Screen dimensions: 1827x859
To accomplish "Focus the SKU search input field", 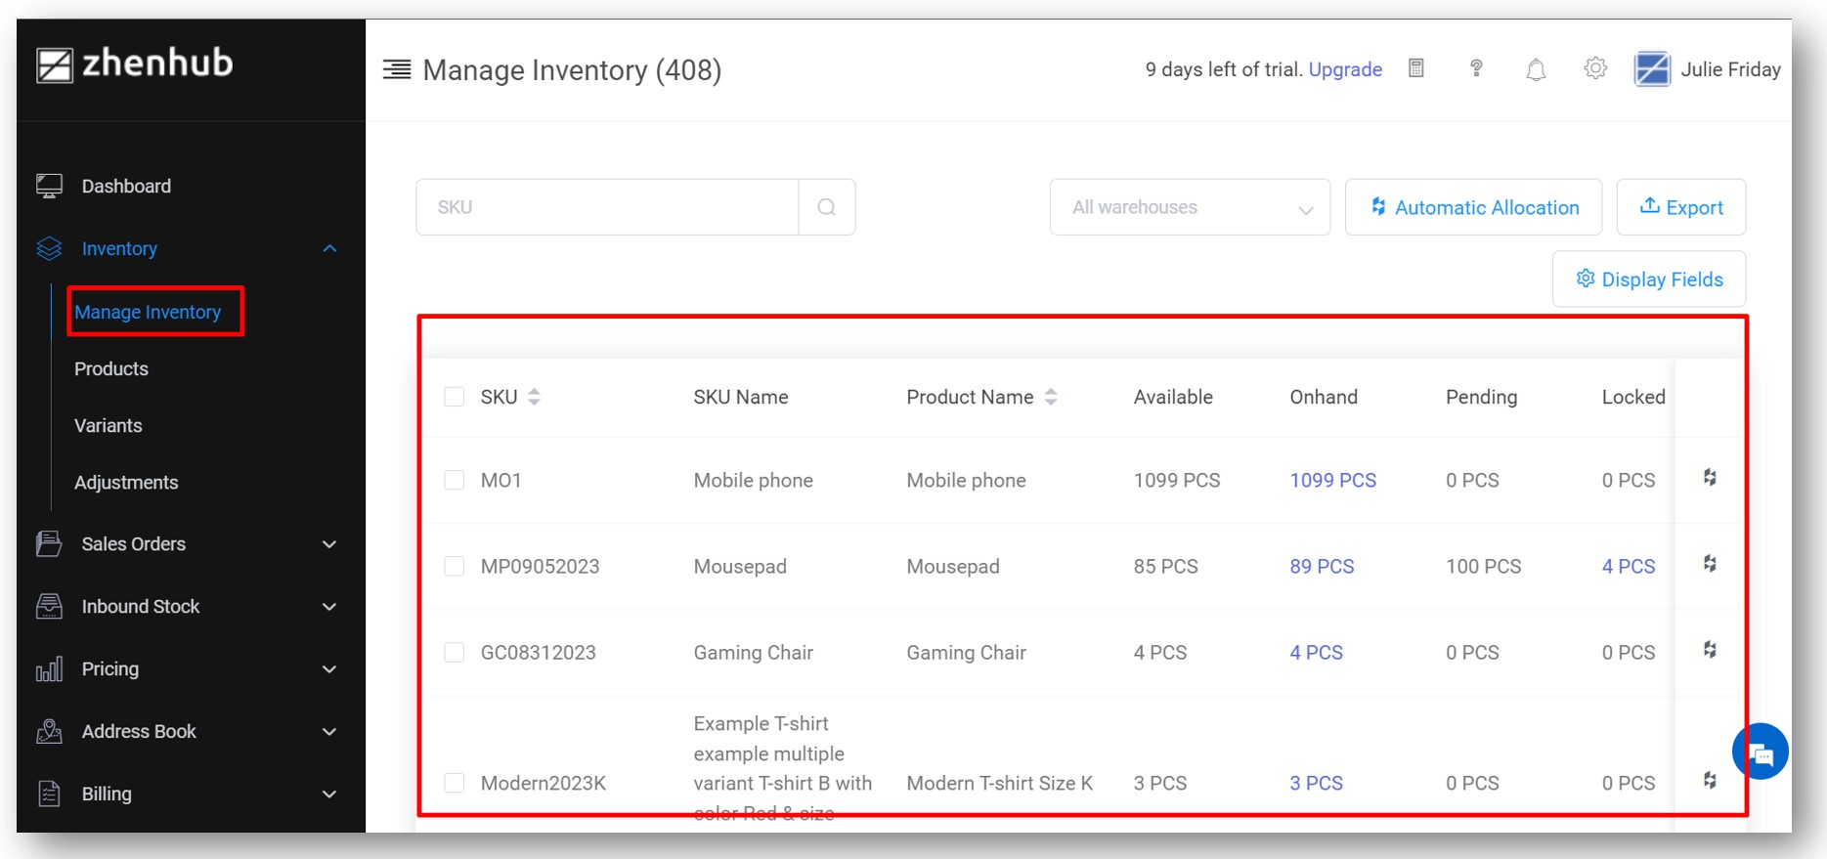I will 607,207.
